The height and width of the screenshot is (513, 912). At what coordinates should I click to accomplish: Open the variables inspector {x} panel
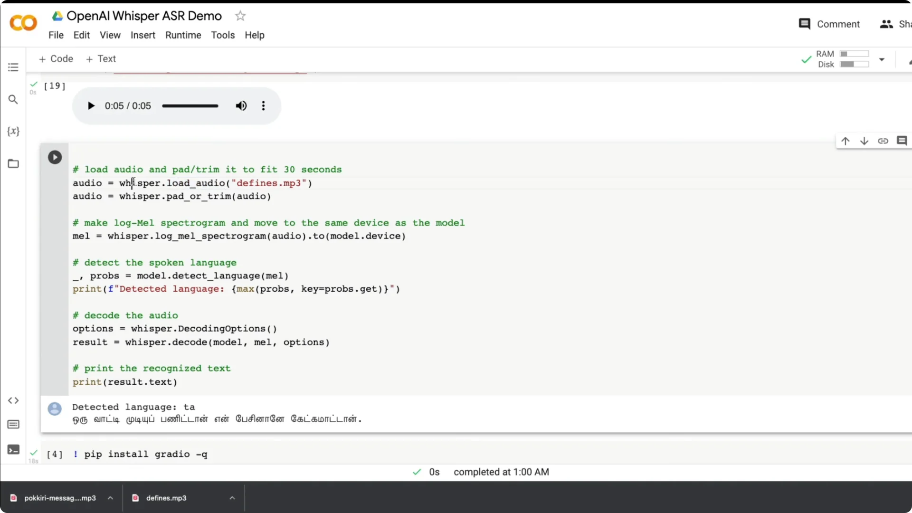pos(13,132)
